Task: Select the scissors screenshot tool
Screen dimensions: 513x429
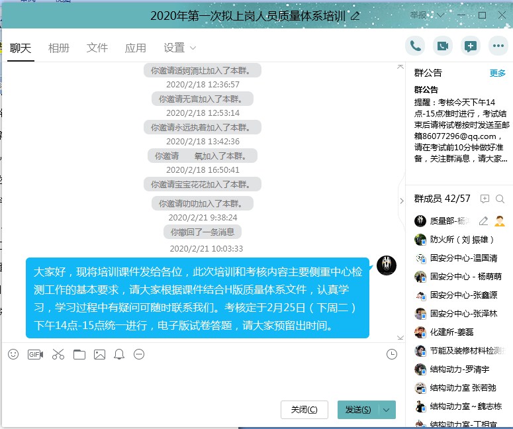Action: (x=58, y=354)
